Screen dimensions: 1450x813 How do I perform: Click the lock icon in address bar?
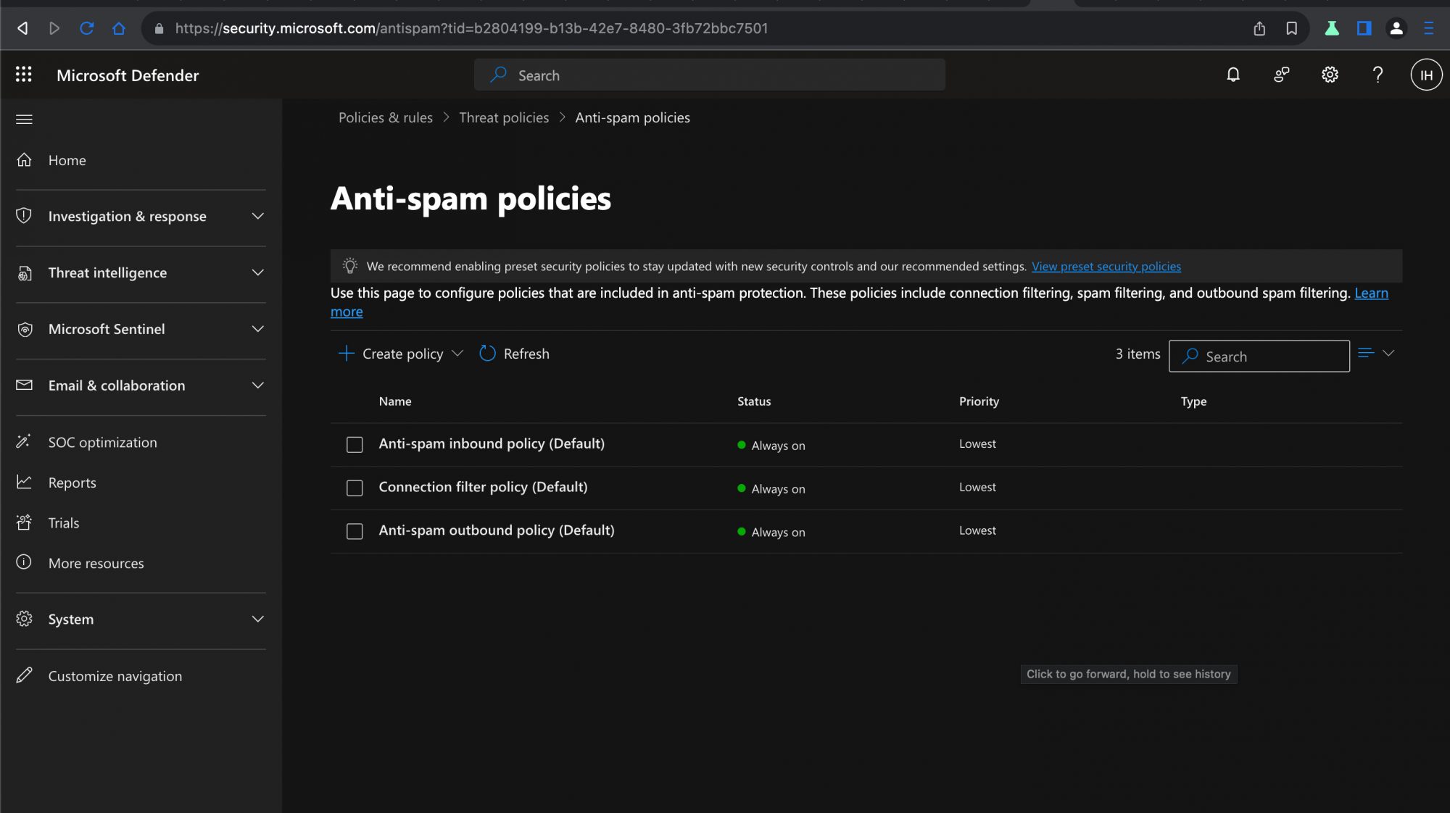pyautogui.click(x=159, y=28)
